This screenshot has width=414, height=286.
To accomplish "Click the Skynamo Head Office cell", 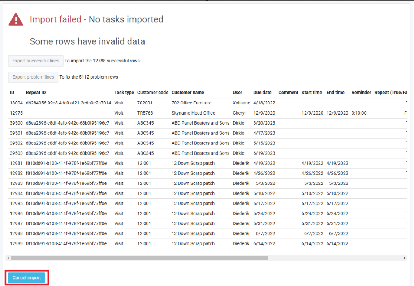I will 194,113.
